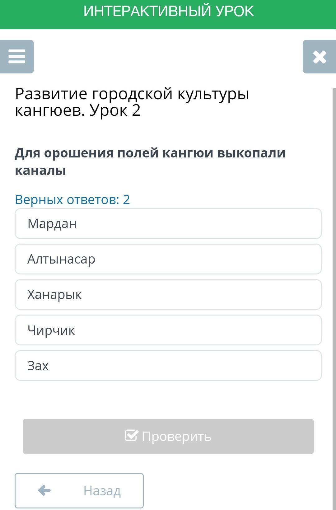The width and height of the screenshot is (336, 510).
Task: Mark the Зах answer option
Action: click(168, 365)
